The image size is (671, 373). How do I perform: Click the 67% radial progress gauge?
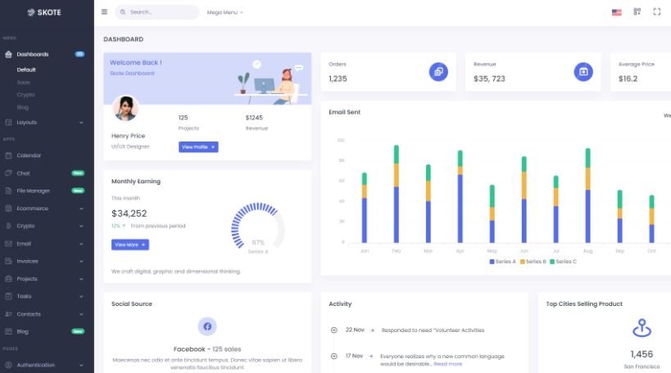click(258, 229)
